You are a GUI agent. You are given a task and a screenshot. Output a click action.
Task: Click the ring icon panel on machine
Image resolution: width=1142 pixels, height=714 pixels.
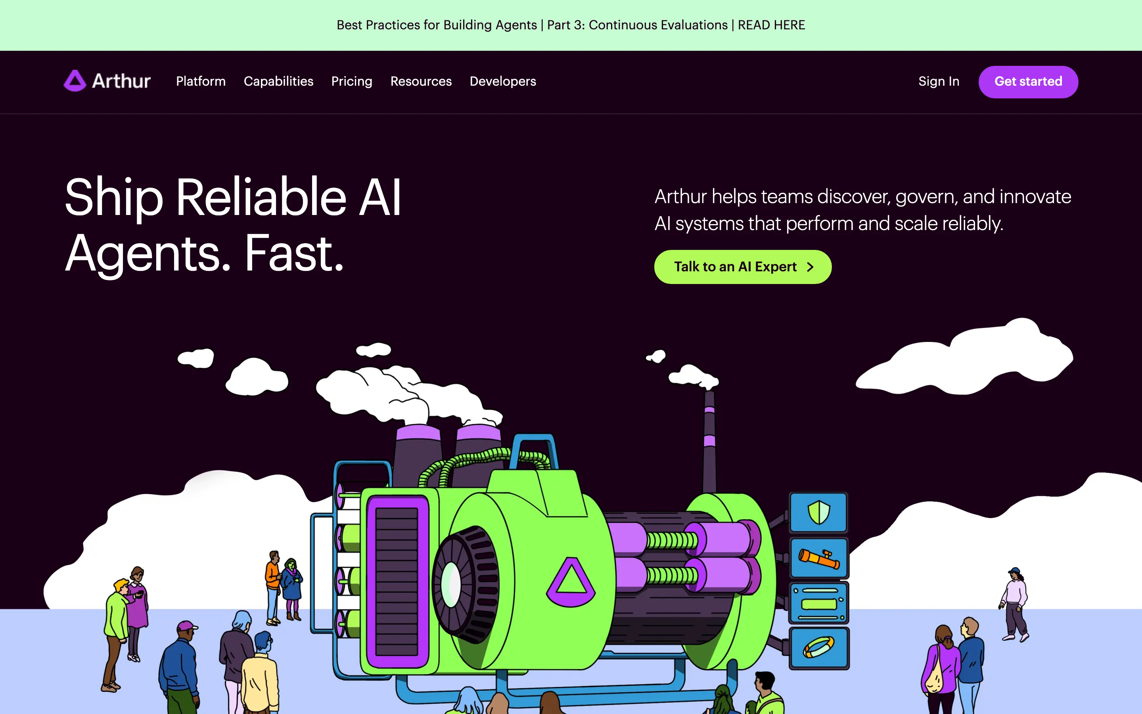[x=819, y=648]
